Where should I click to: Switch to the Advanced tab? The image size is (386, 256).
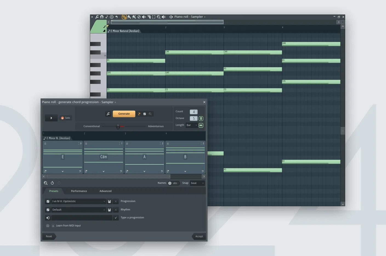tap(106, 191)
